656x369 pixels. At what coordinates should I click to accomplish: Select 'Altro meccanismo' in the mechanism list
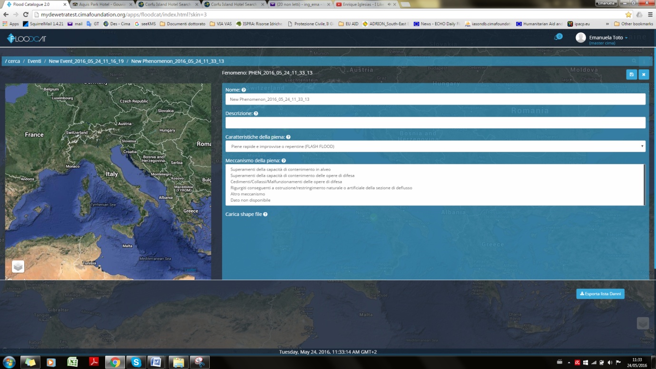click(248, 194)
